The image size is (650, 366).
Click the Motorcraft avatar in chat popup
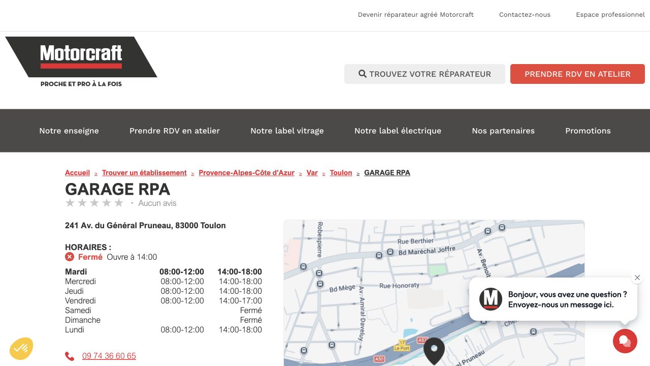pos(491,299)
